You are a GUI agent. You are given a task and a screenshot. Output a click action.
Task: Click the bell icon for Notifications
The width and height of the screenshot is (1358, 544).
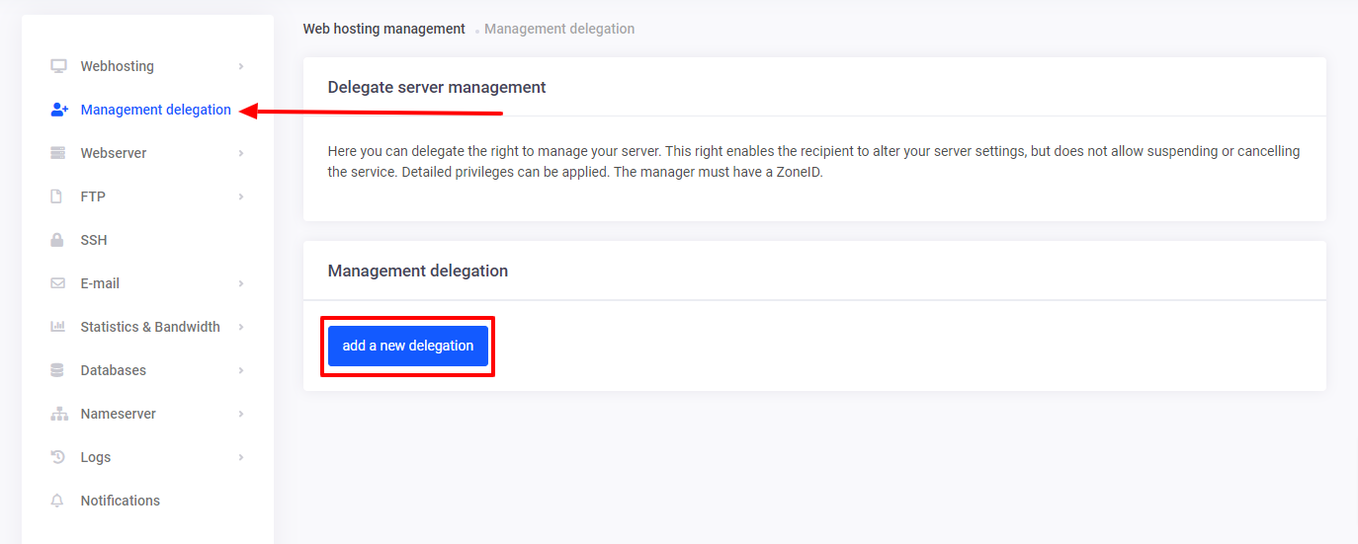pyautogui.click(x=57, y=501)
